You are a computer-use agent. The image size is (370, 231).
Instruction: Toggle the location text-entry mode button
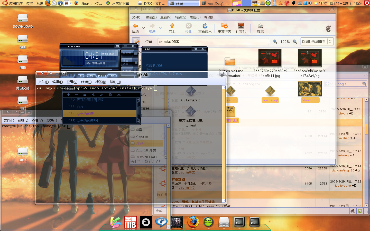(x=136, y=41)
